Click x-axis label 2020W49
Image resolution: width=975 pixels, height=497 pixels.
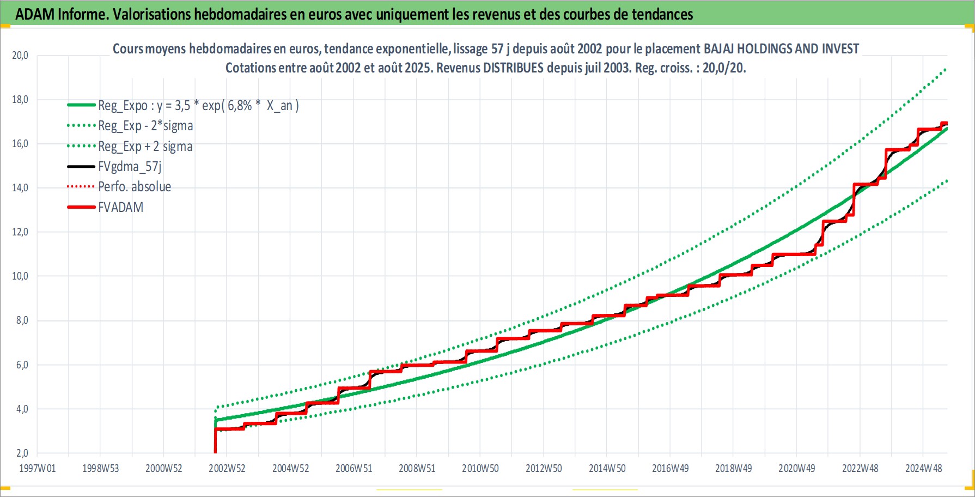[x=797, y=469]
